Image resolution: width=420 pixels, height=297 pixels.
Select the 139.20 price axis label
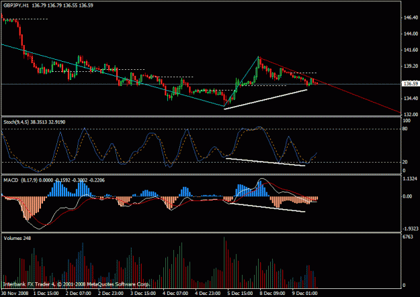tap(411, 66)
